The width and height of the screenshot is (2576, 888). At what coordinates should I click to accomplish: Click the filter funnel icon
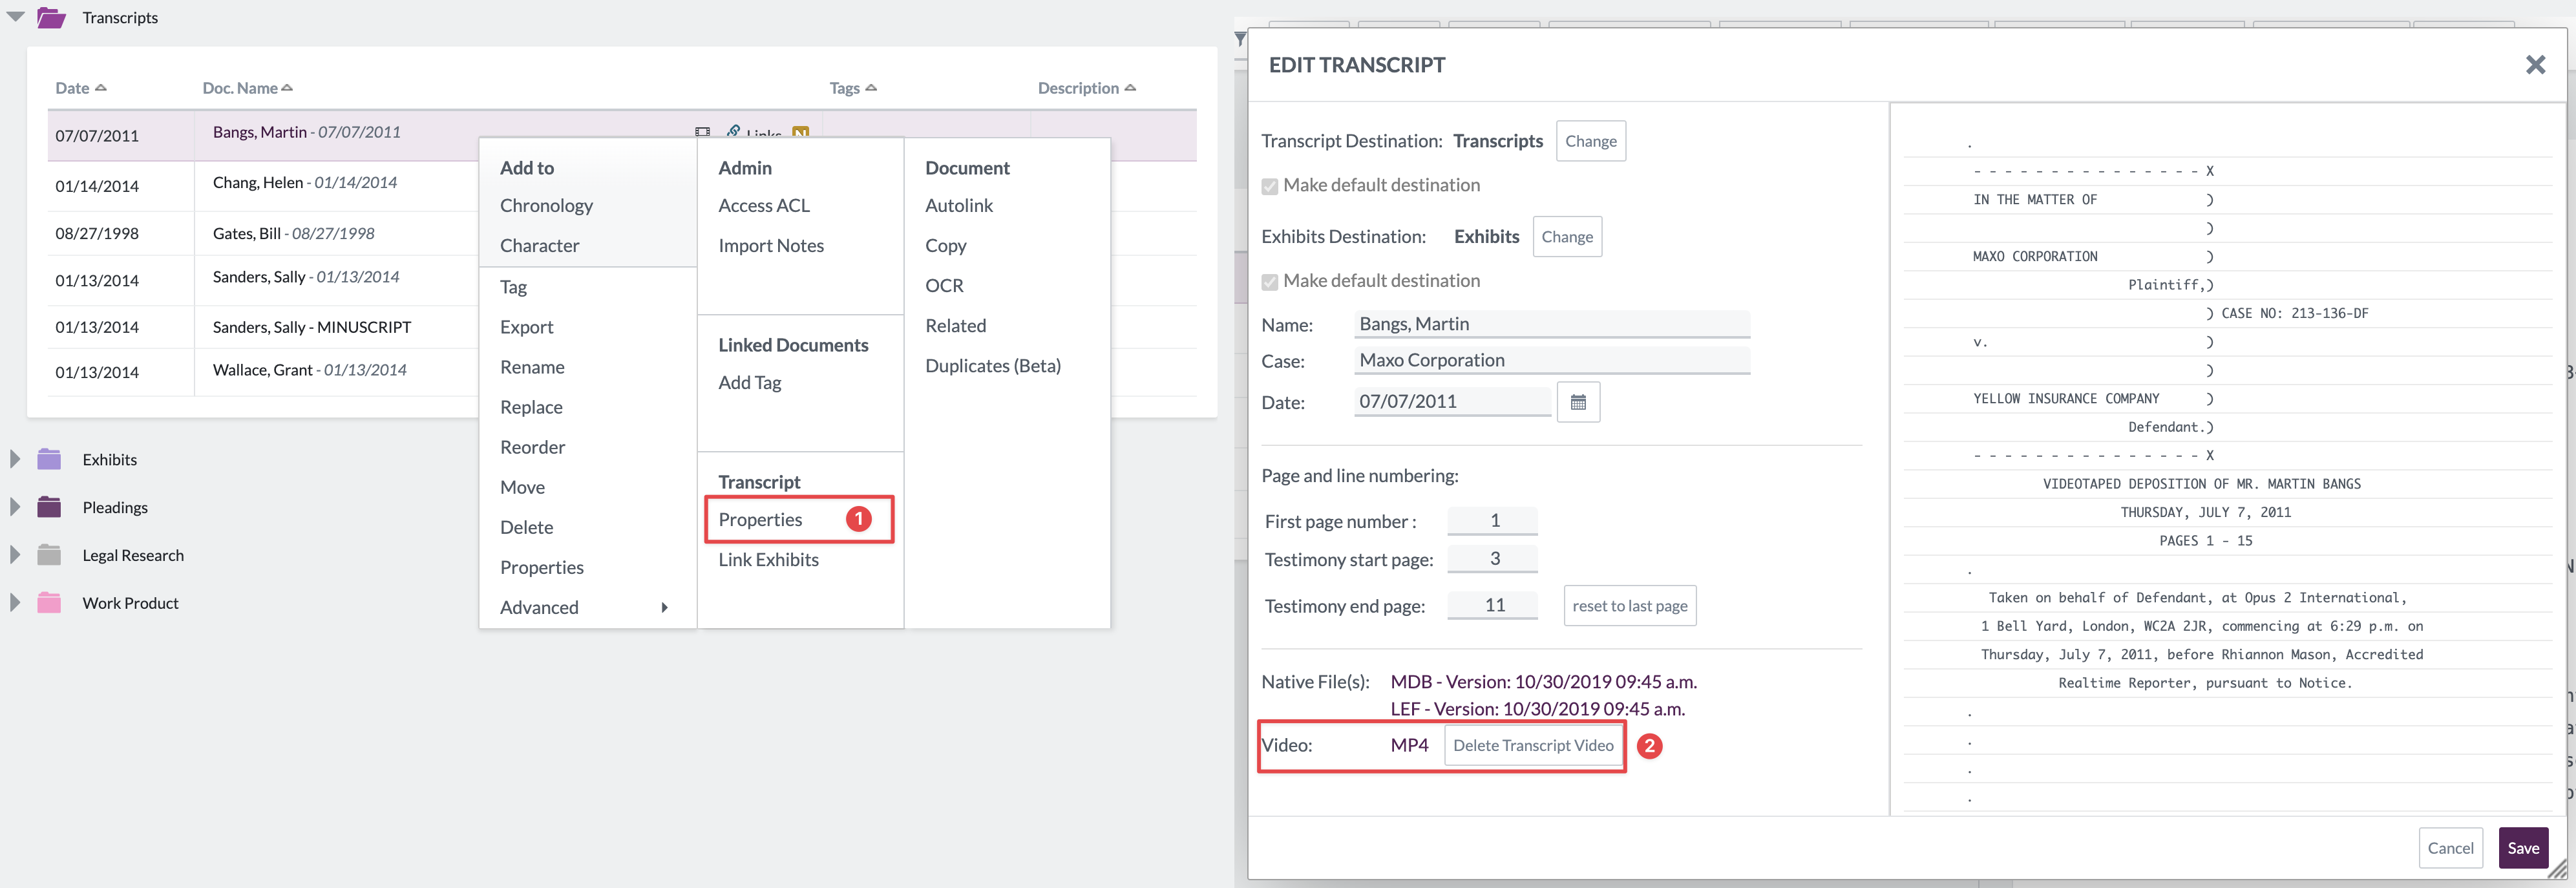pos(1240,39)
